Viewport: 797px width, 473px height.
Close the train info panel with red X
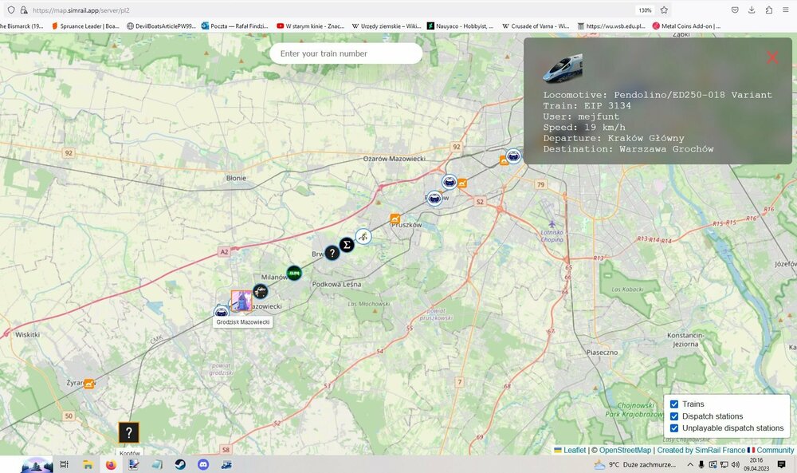click(771, 57)
